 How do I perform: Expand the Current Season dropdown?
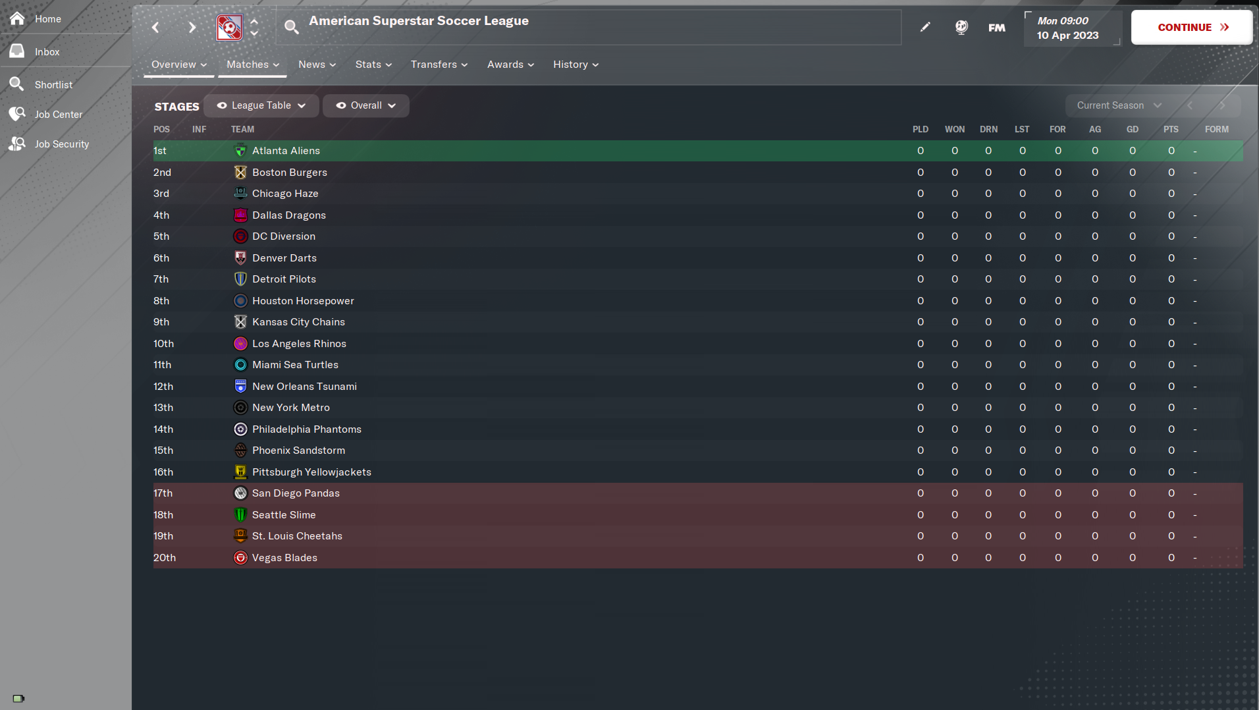(1119, 105)
